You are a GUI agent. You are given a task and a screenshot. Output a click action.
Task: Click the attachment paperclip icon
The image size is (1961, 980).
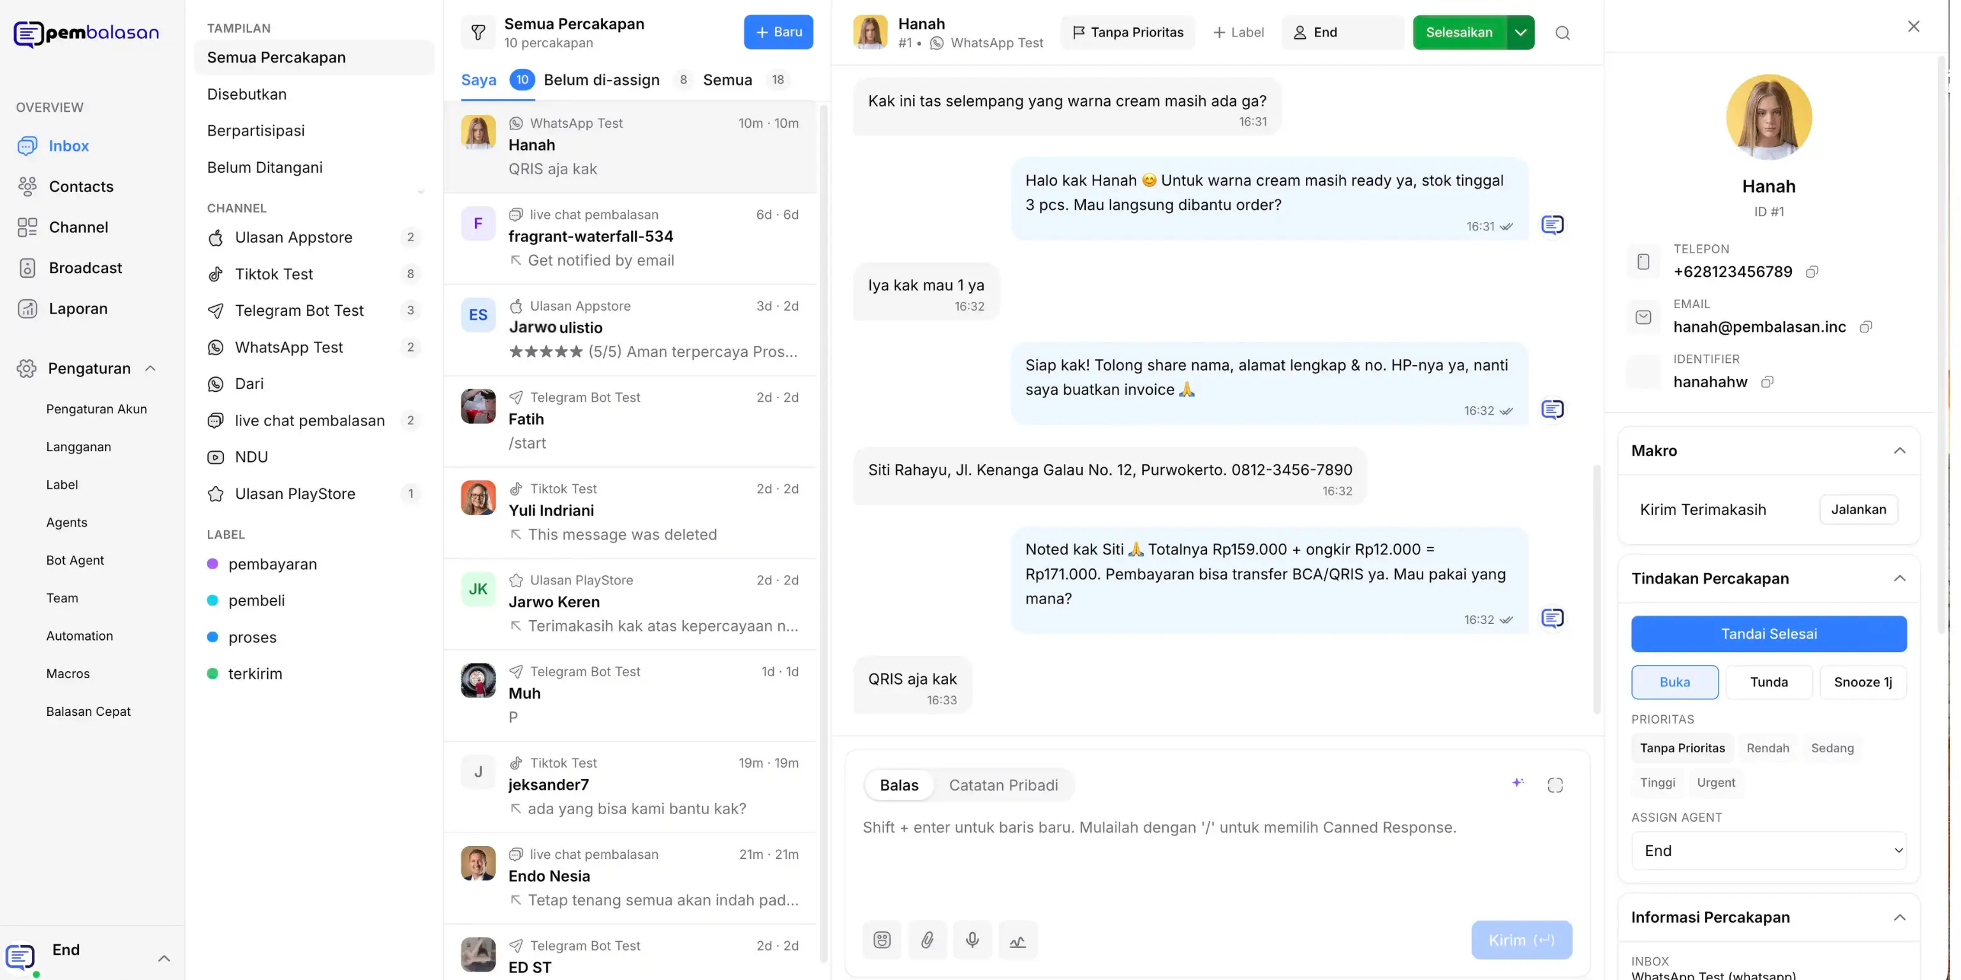click(x=927, y=940)
